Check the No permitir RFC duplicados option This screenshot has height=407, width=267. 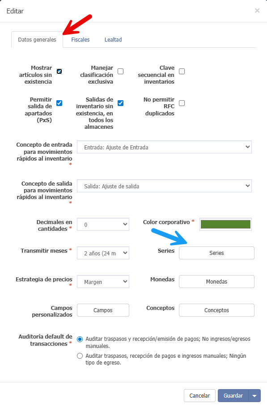[x=182, y=102]
